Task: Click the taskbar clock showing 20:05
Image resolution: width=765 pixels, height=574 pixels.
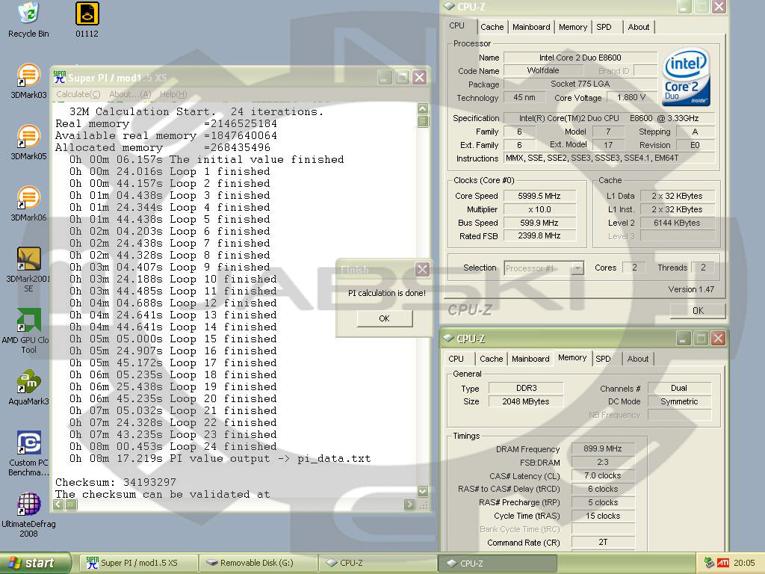Action: pos(744,563)
